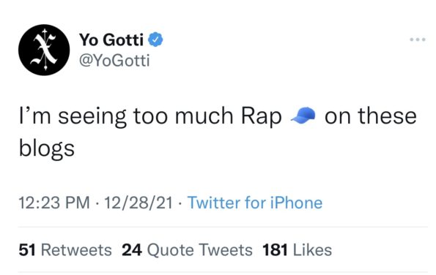Click the number 24 quote count
The width and height of the screenshot is (436, 275).
(132, 249)
